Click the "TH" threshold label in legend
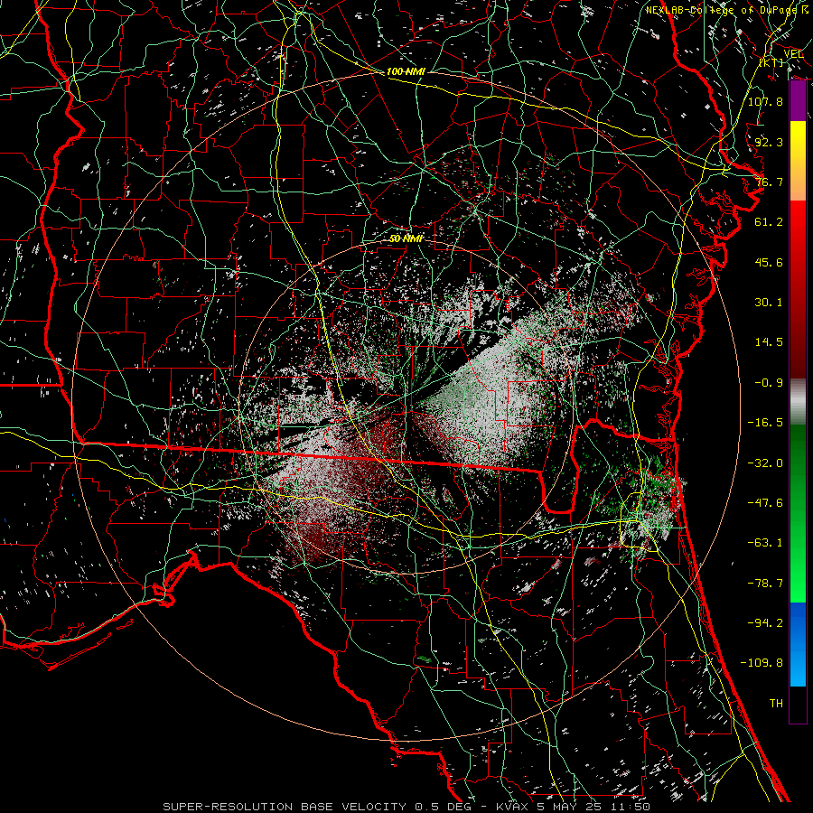The image size is (813, 813). point(776,704)
